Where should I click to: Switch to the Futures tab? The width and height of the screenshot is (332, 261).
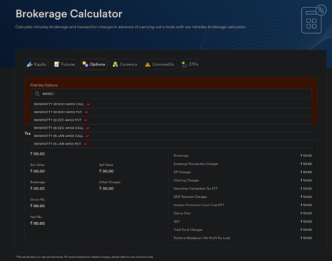click(65, 64)
